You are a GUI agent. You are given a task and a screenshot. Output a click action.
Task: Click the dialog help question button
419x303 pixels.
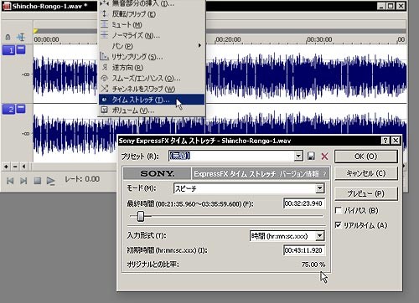[x=385, y=141]
